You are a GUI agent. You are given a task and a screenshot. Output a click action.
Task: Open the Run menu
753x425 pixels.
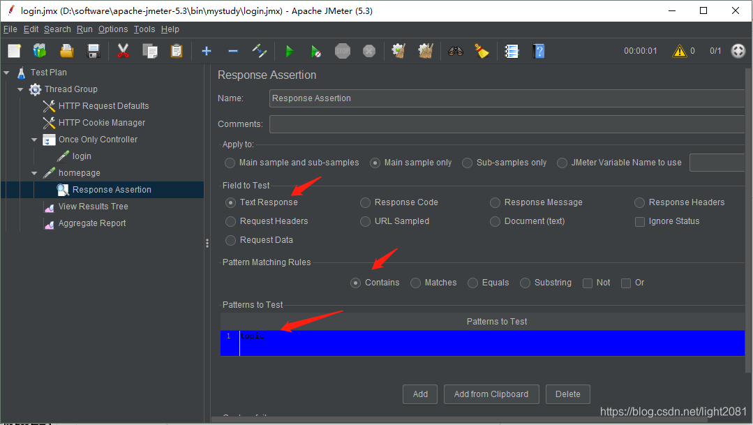click(x=84, y=29)
